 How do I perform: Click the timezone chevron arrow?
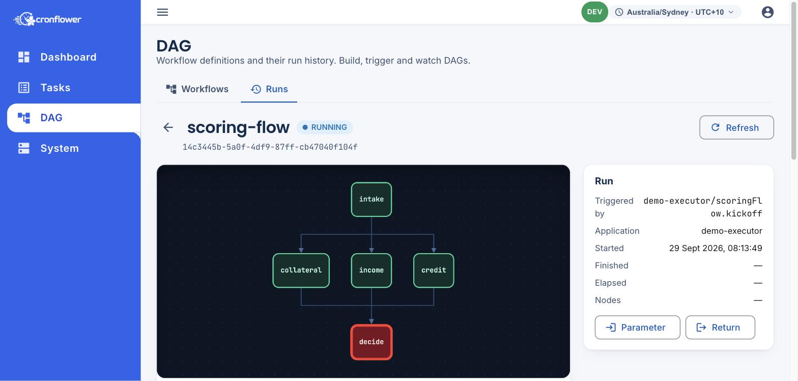point(731,12)
